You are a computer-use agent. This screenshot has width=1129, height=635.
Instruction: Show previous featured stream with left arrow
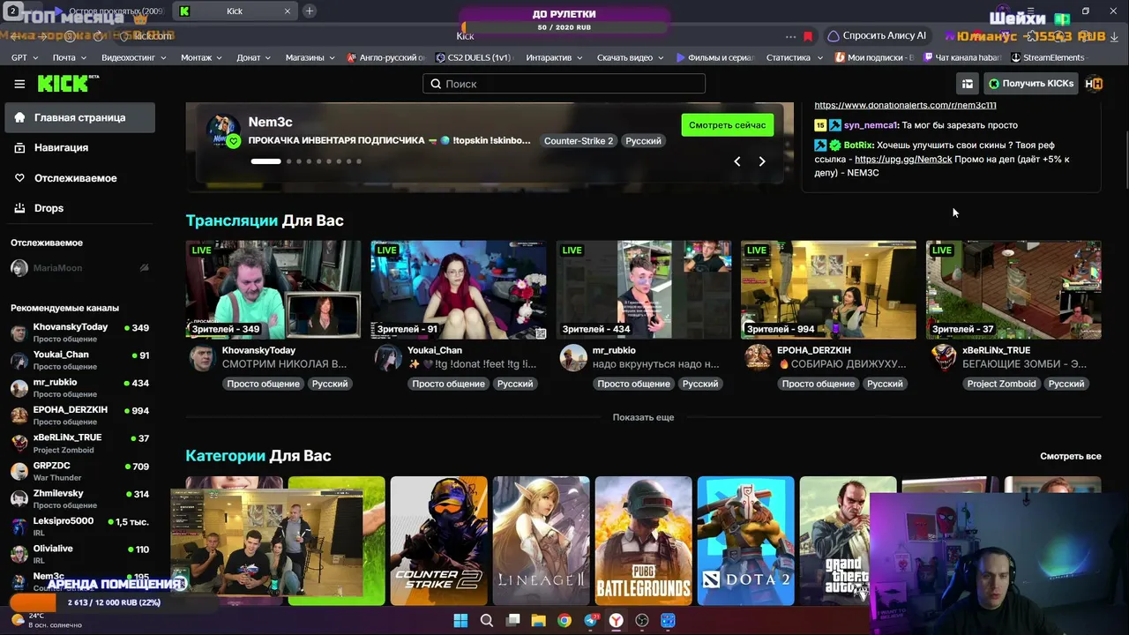click(x=737, y=161)
